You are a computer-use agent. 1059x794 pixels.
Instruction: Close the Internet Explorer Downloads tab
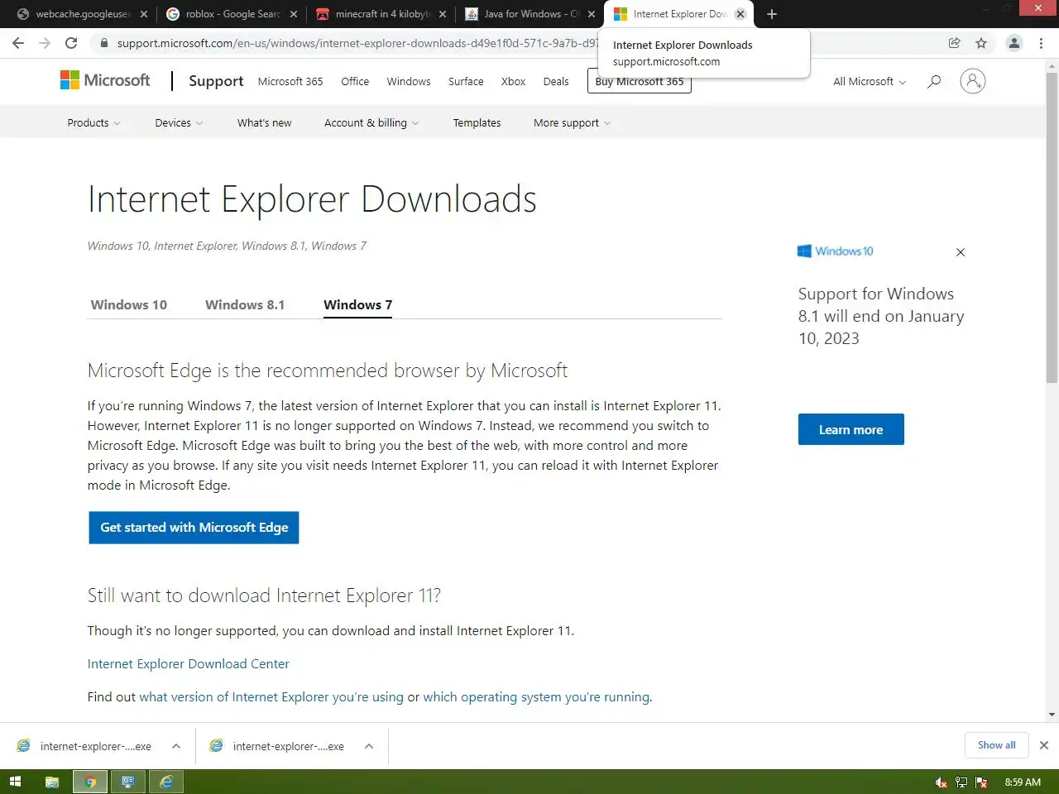[x=740, y=14]
